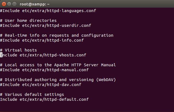
Task: Close the root@xampp terminal window
Action: (4, 4)
